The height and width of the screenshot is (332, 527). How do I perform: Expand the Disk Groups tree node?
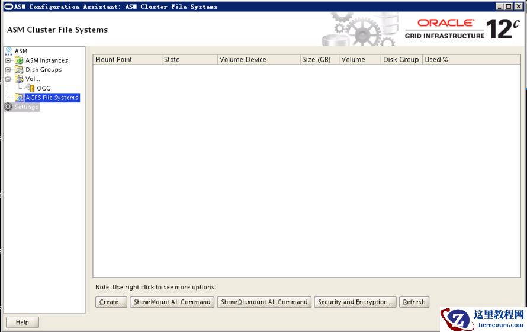pyautogui.click(x=8, y=70)
